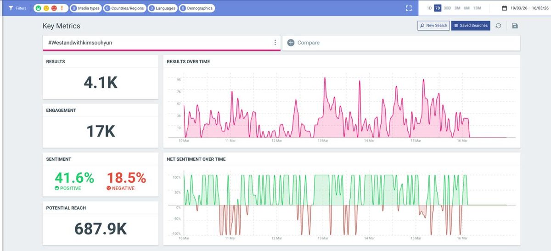551x251 pixels.
Task: Select the 7D time range
Action: [x=438, y=8]
